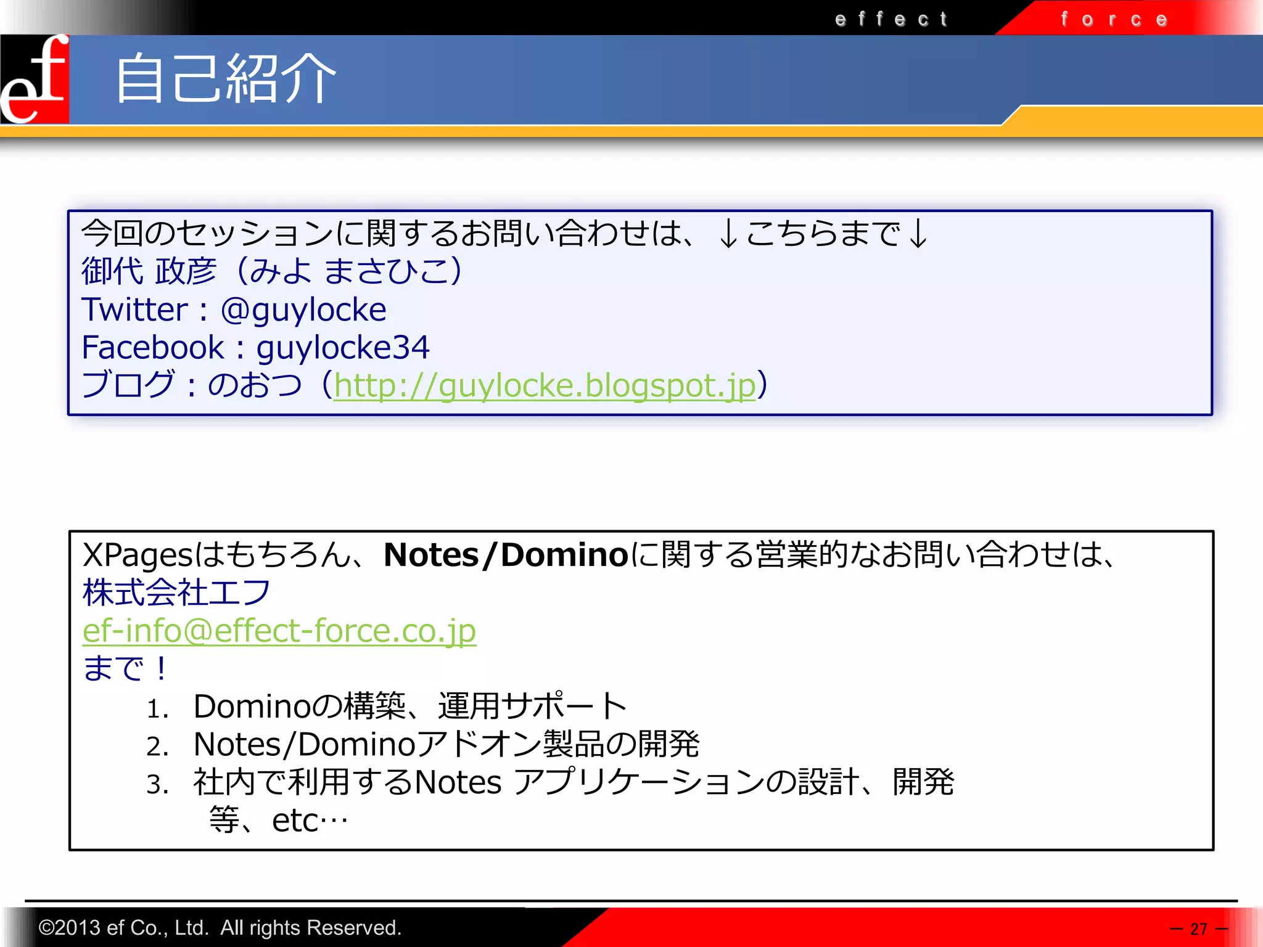1263x947 pixels.
Task: Select the slide title 自己紹介
Action: pyautogui.click(x=226, y=78)
